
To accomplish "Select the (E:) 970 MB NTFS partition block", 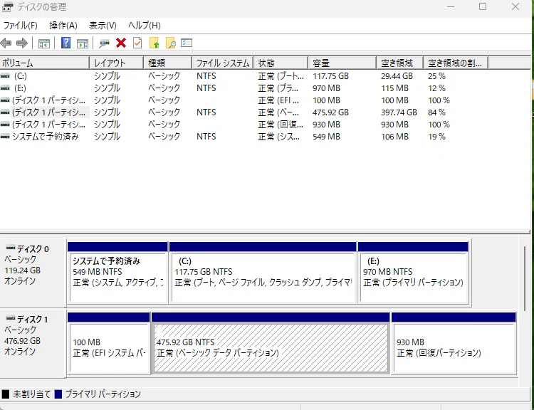I will pyautogui.click(x=413, y=273).
